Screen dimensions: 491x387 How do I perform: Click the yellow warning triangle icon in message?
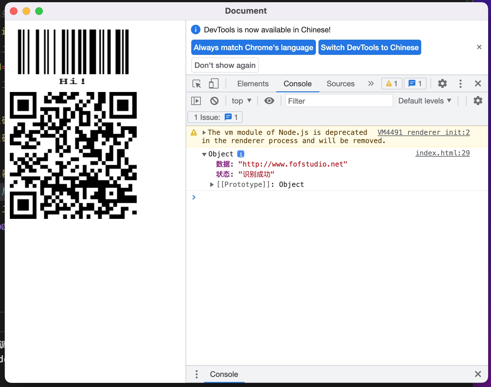(x=194, y=133)
